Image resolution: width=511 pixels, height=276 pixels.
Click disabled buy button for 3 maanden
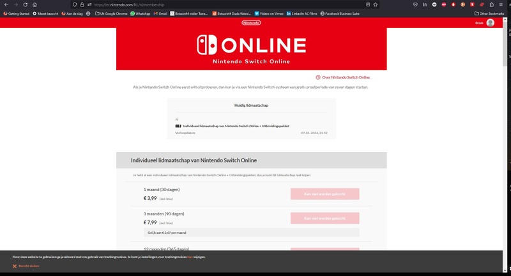coord(325,218)
